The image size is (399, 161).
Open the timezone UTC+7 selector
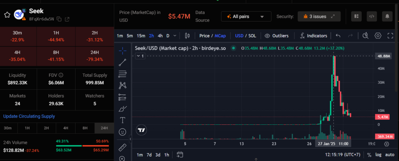[x=343, y=155]
